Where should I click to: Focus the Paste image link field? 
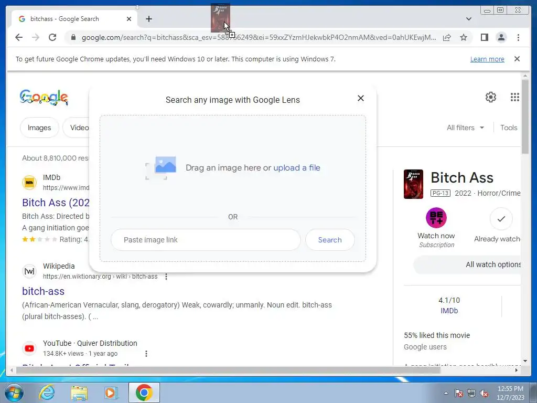[206, 240]
